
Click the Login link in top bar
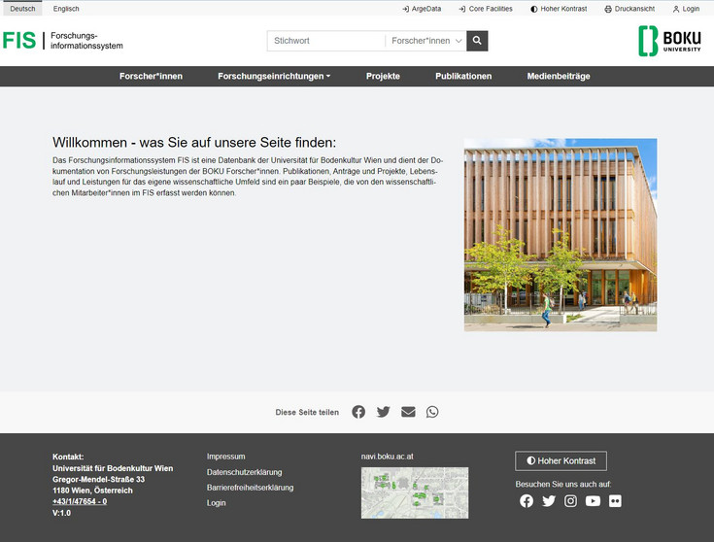686,9
